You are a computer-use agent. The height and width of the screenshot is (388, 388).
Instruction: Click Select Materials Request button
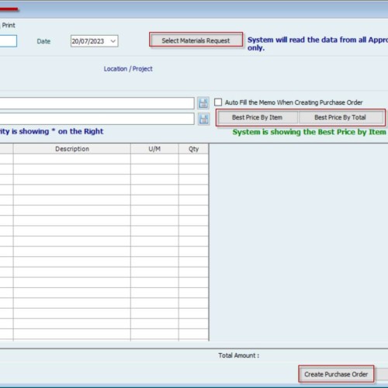coord(196,40)
